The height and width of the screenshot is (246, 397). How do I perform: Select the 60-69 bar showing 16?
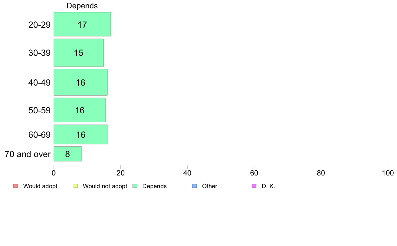pyautogui.click(x=81, y=134)
